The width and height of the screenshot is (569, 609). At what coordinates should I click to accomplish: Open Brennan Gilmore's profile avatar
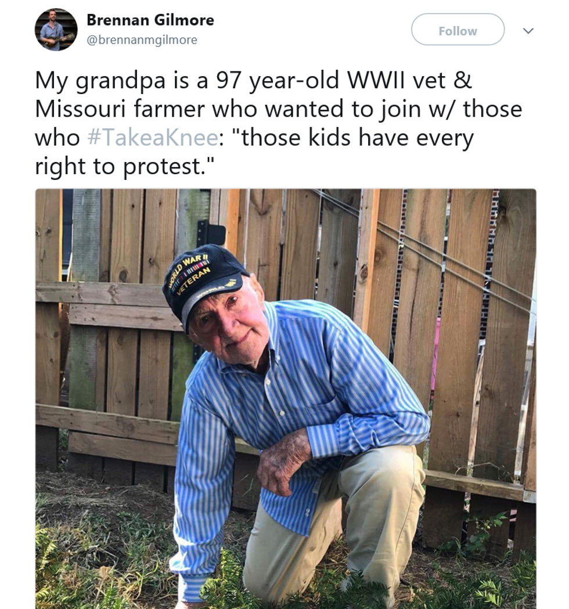tap(56, 30)
